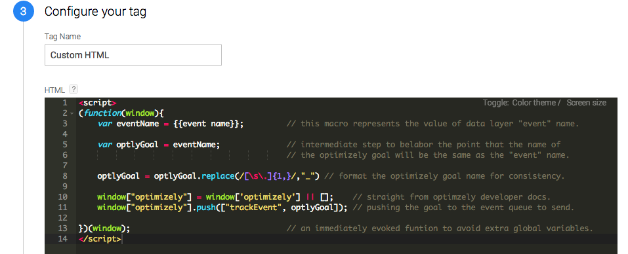Click line number 8 in the gutter
The width and height of the screenshot is (628, 254).
65,176
